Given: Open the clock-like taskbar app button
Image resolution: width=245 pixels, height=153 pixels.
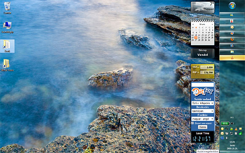Looking at the screenshot, I should 232,27.
